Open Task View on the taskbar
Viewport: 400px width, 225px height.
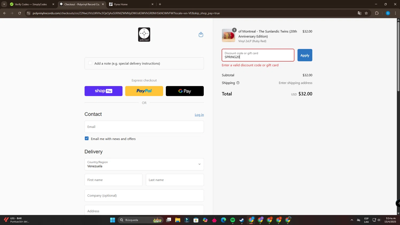tap(169, 220)
